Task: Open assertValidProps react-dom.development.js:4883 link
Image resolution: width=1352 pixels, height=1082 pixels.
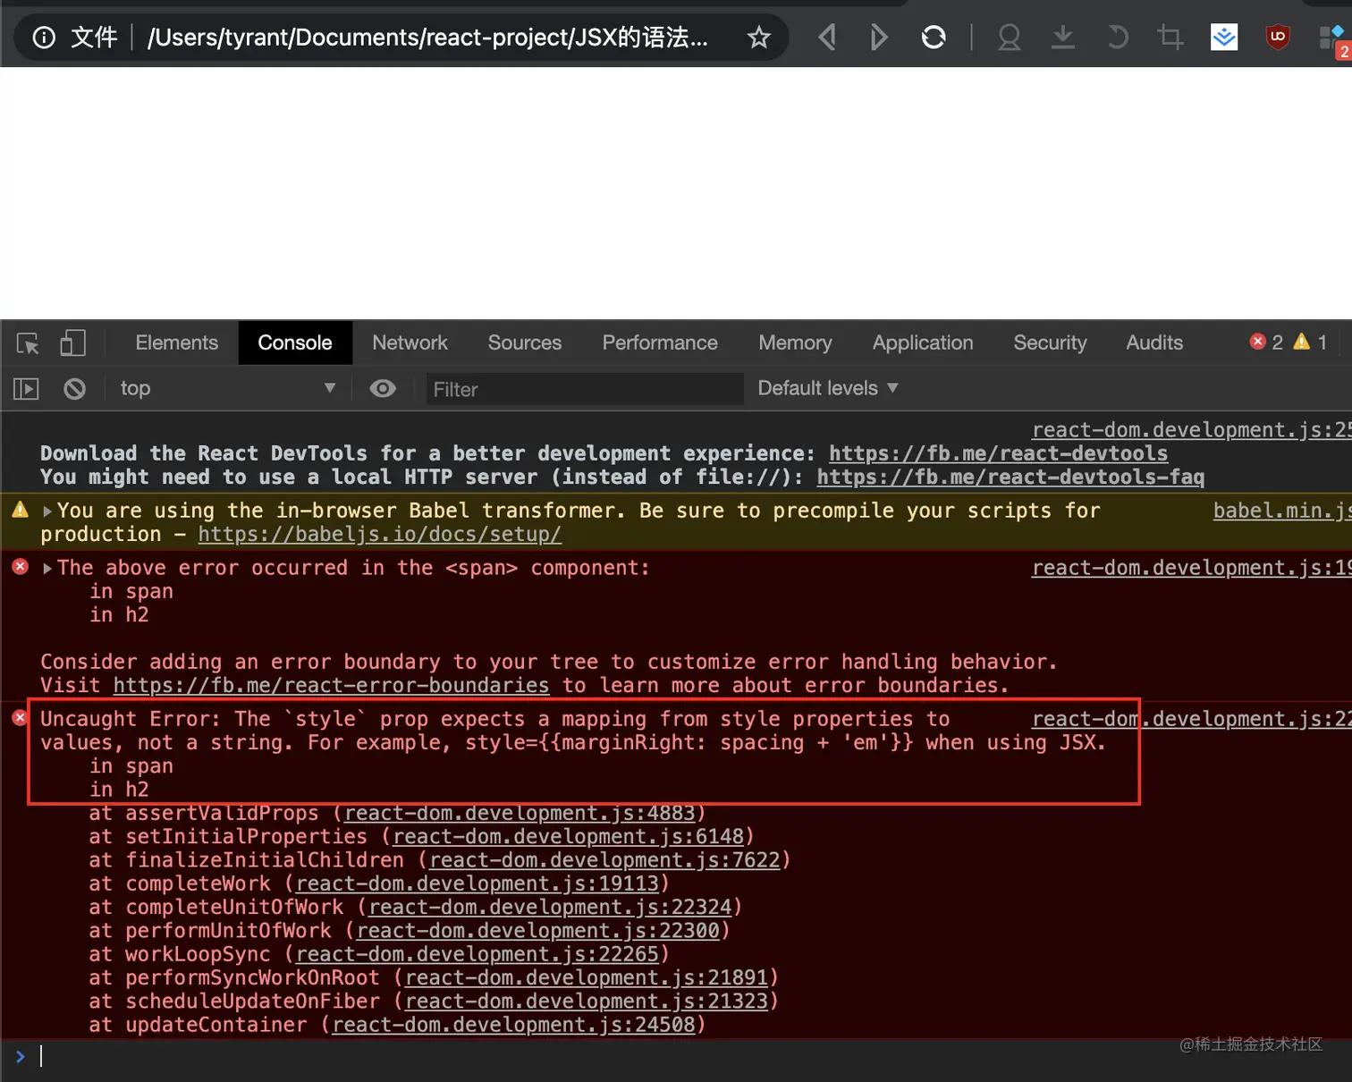Action: pyautogui.click(x=520, y=814)
